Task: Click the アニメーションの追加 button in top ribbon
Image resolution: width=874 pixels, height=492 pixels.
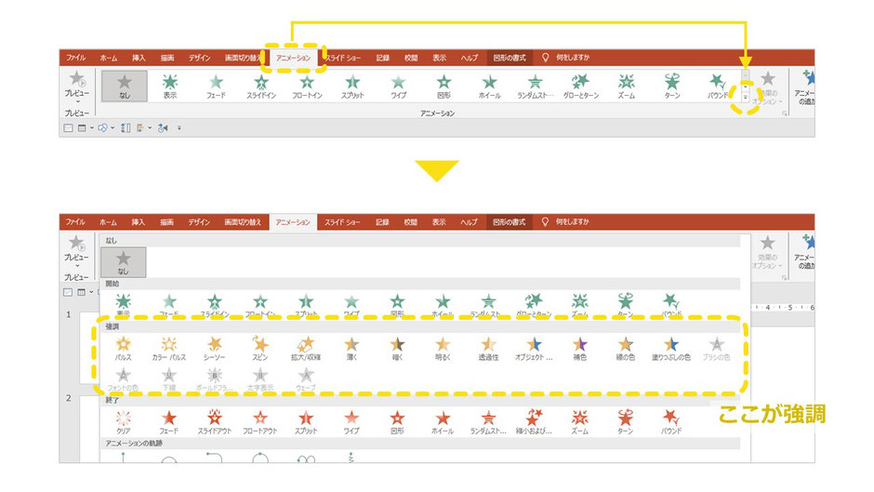Action: pyautogui.click(x=804, y=88)
